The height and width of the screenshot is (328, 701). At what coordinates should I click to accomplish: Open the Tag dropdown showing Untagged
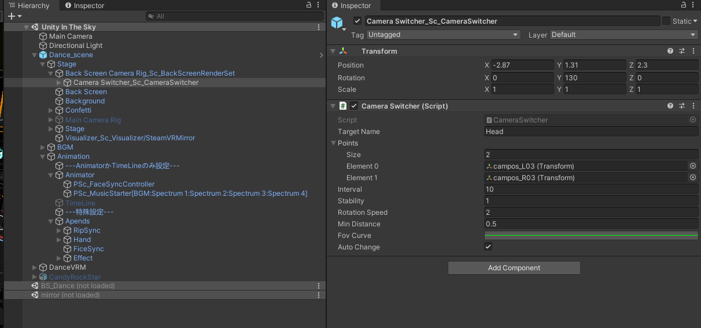[443, 35]
